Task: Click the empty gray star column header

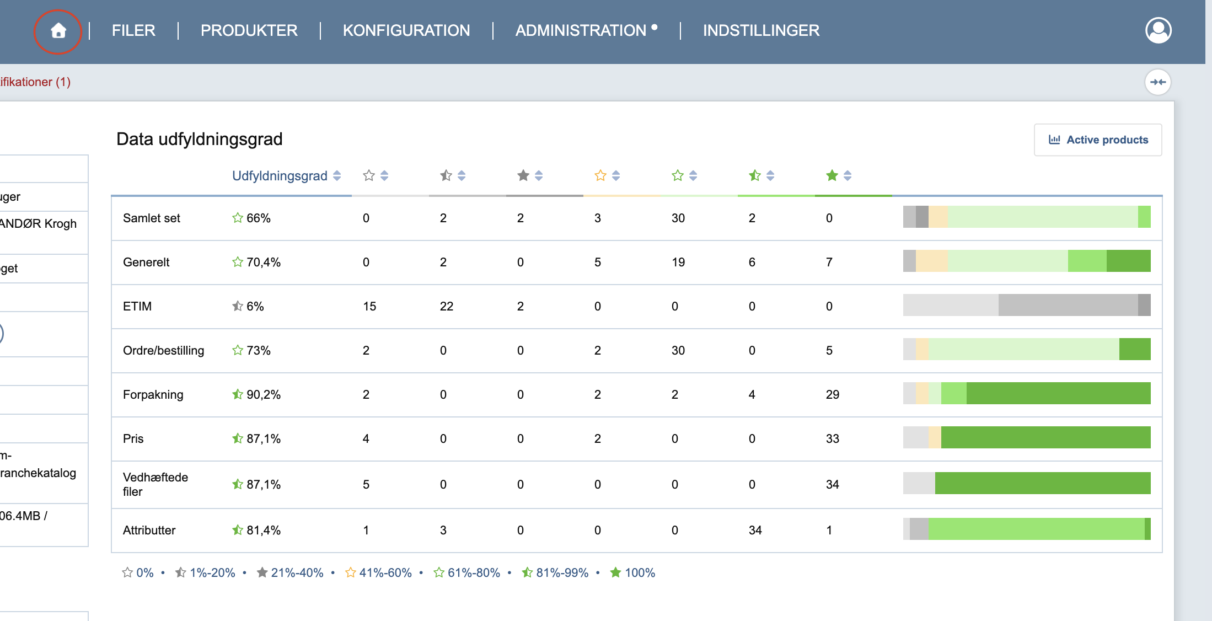Action: 369,175
